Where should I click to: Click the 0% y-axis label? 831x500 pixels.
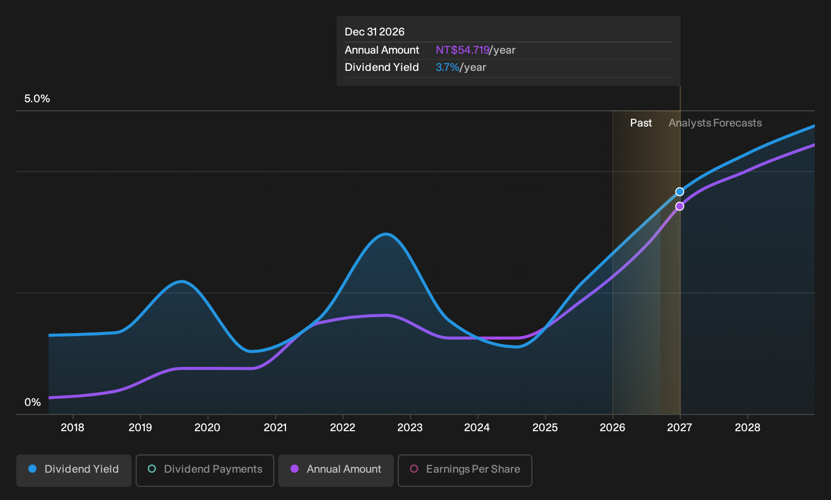tap(32, 402)
